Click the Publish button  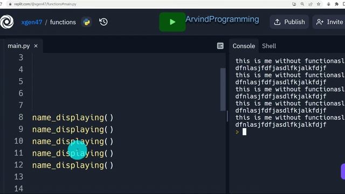(289, 22)
